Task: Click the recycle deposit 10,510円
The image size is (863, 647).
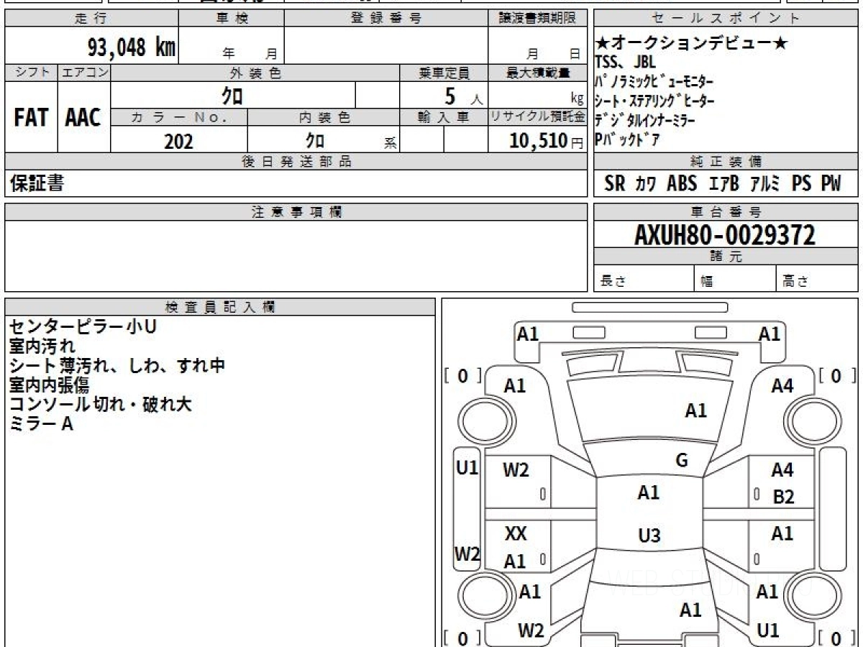Action: [x=547, y=141]
